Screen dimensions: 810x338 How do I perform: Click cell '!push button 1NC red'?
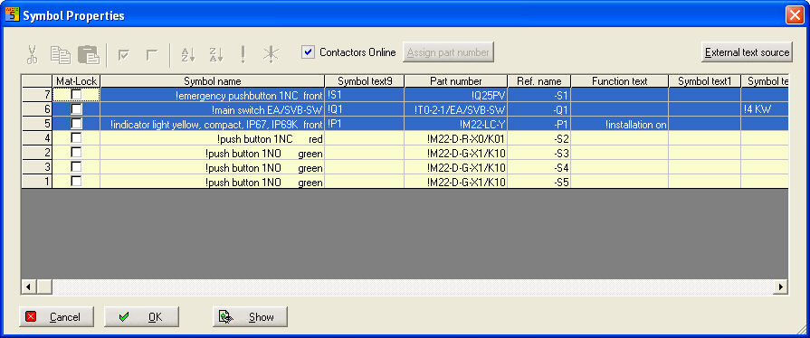tap(213, 138)
